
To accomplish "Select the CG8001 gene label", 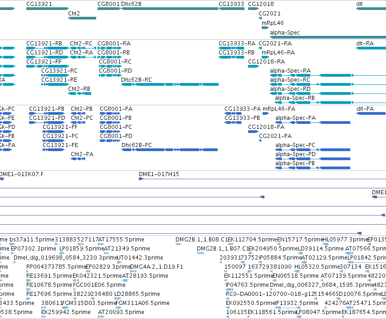I will (x=108, y=4).
